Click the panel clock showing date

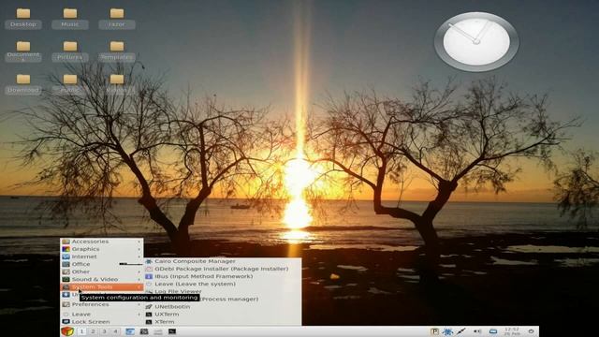(x=512, y=331)
